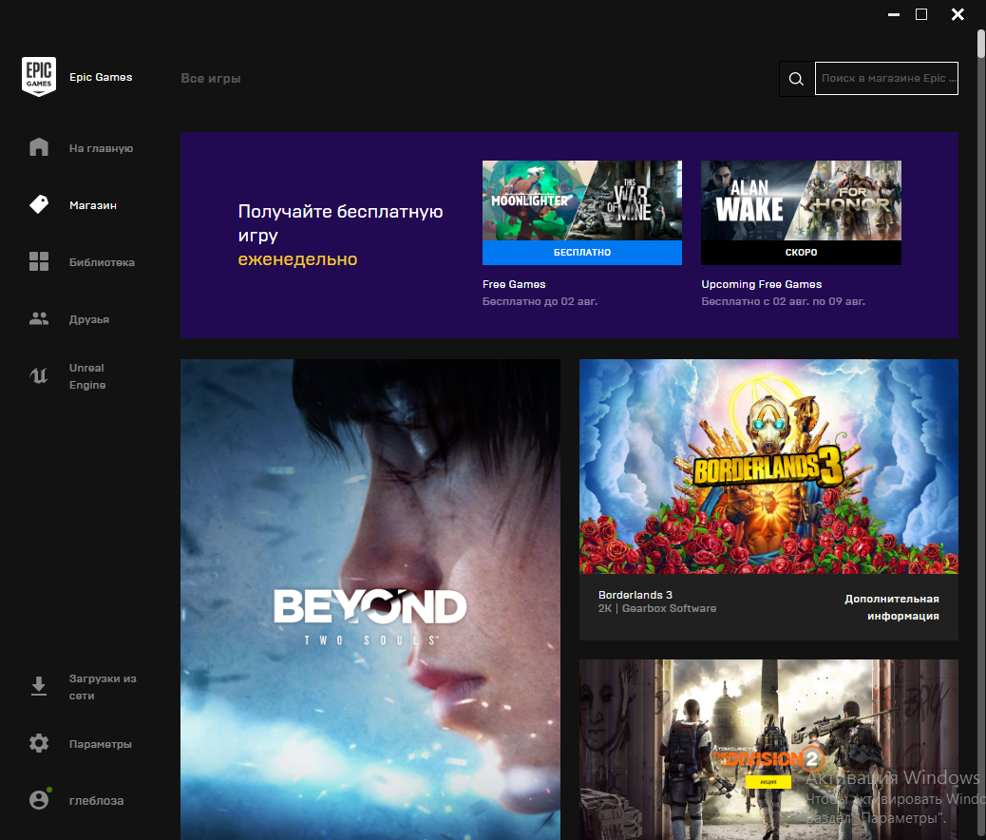
Task: Click the Upcoming Free Games title
Action: click(x=762, y=284)
